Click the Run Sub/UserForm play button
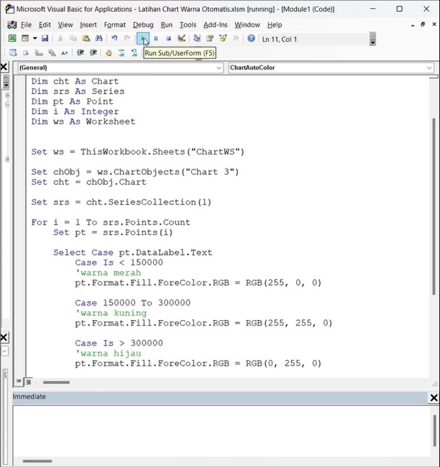Screen dimensions: 440x467 pos(143,38)
